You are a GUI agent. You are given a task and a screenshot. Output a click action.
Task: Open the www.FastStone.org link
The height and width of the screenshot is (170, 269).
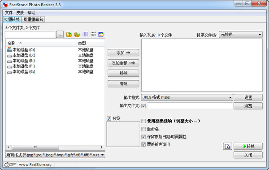[x=35, y=165]
